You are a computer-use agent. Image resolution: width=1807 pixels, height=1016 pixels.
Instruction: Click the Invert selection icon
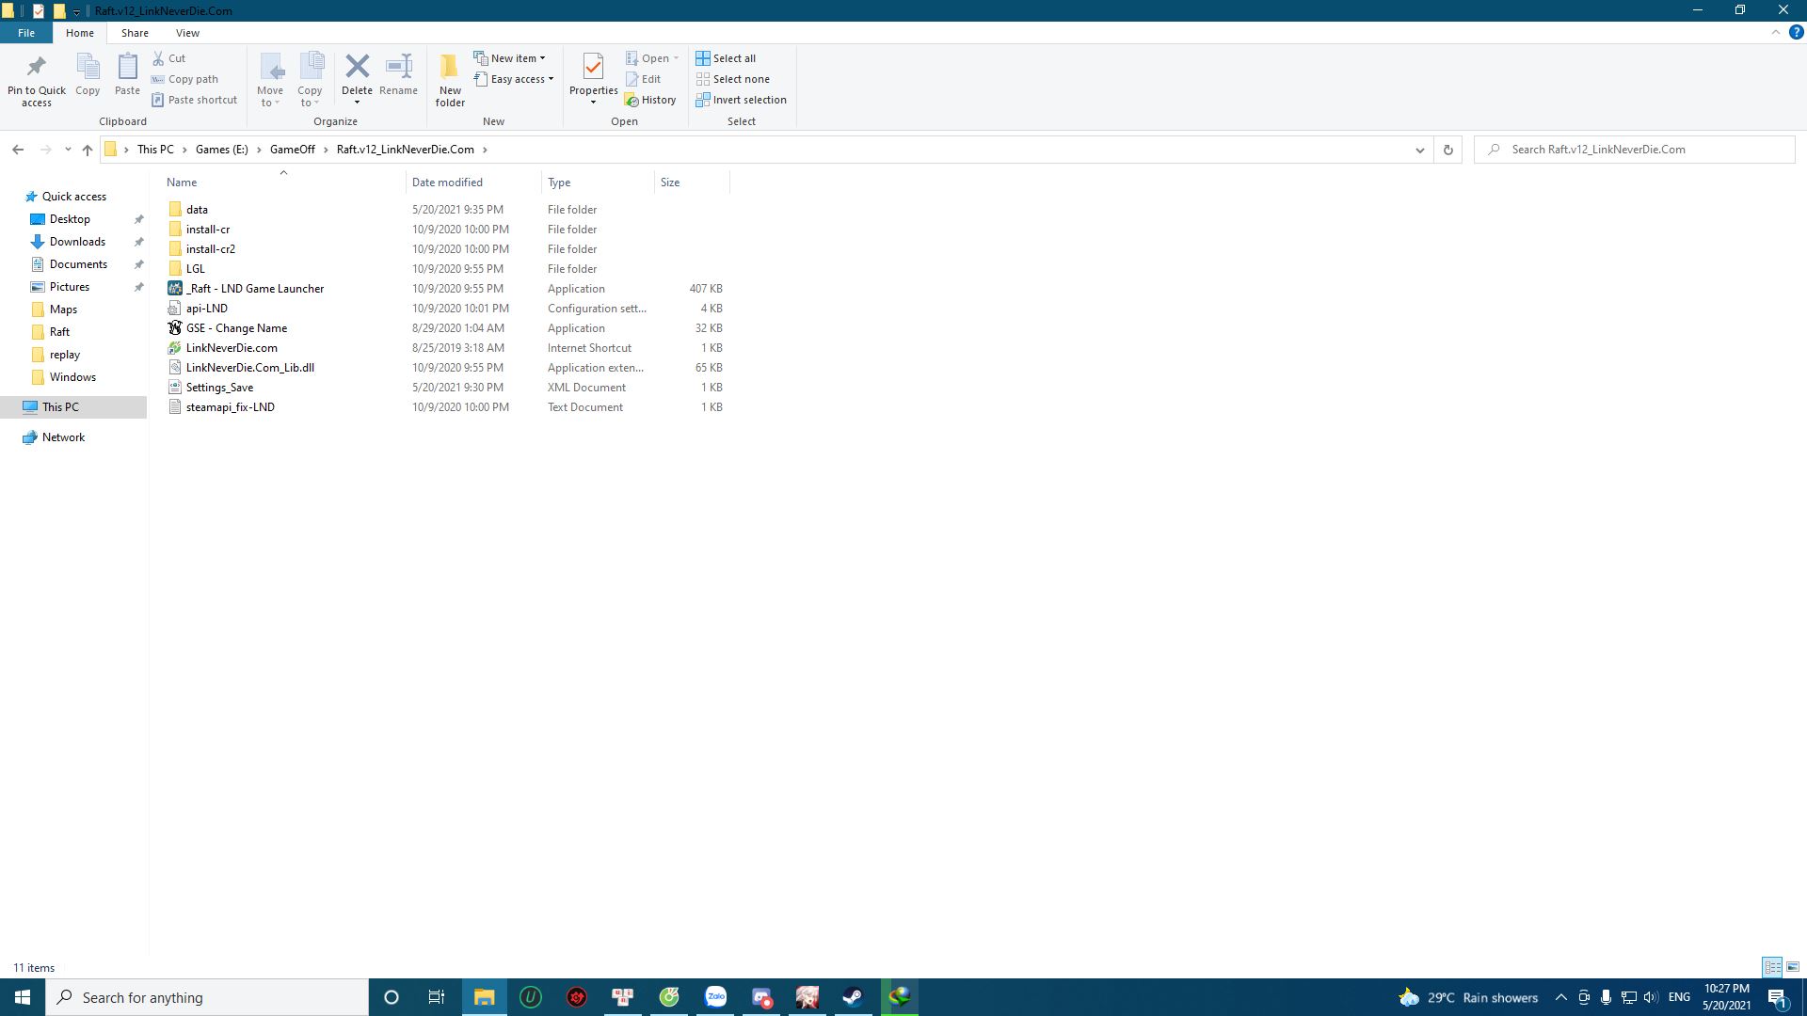[701, 99]
